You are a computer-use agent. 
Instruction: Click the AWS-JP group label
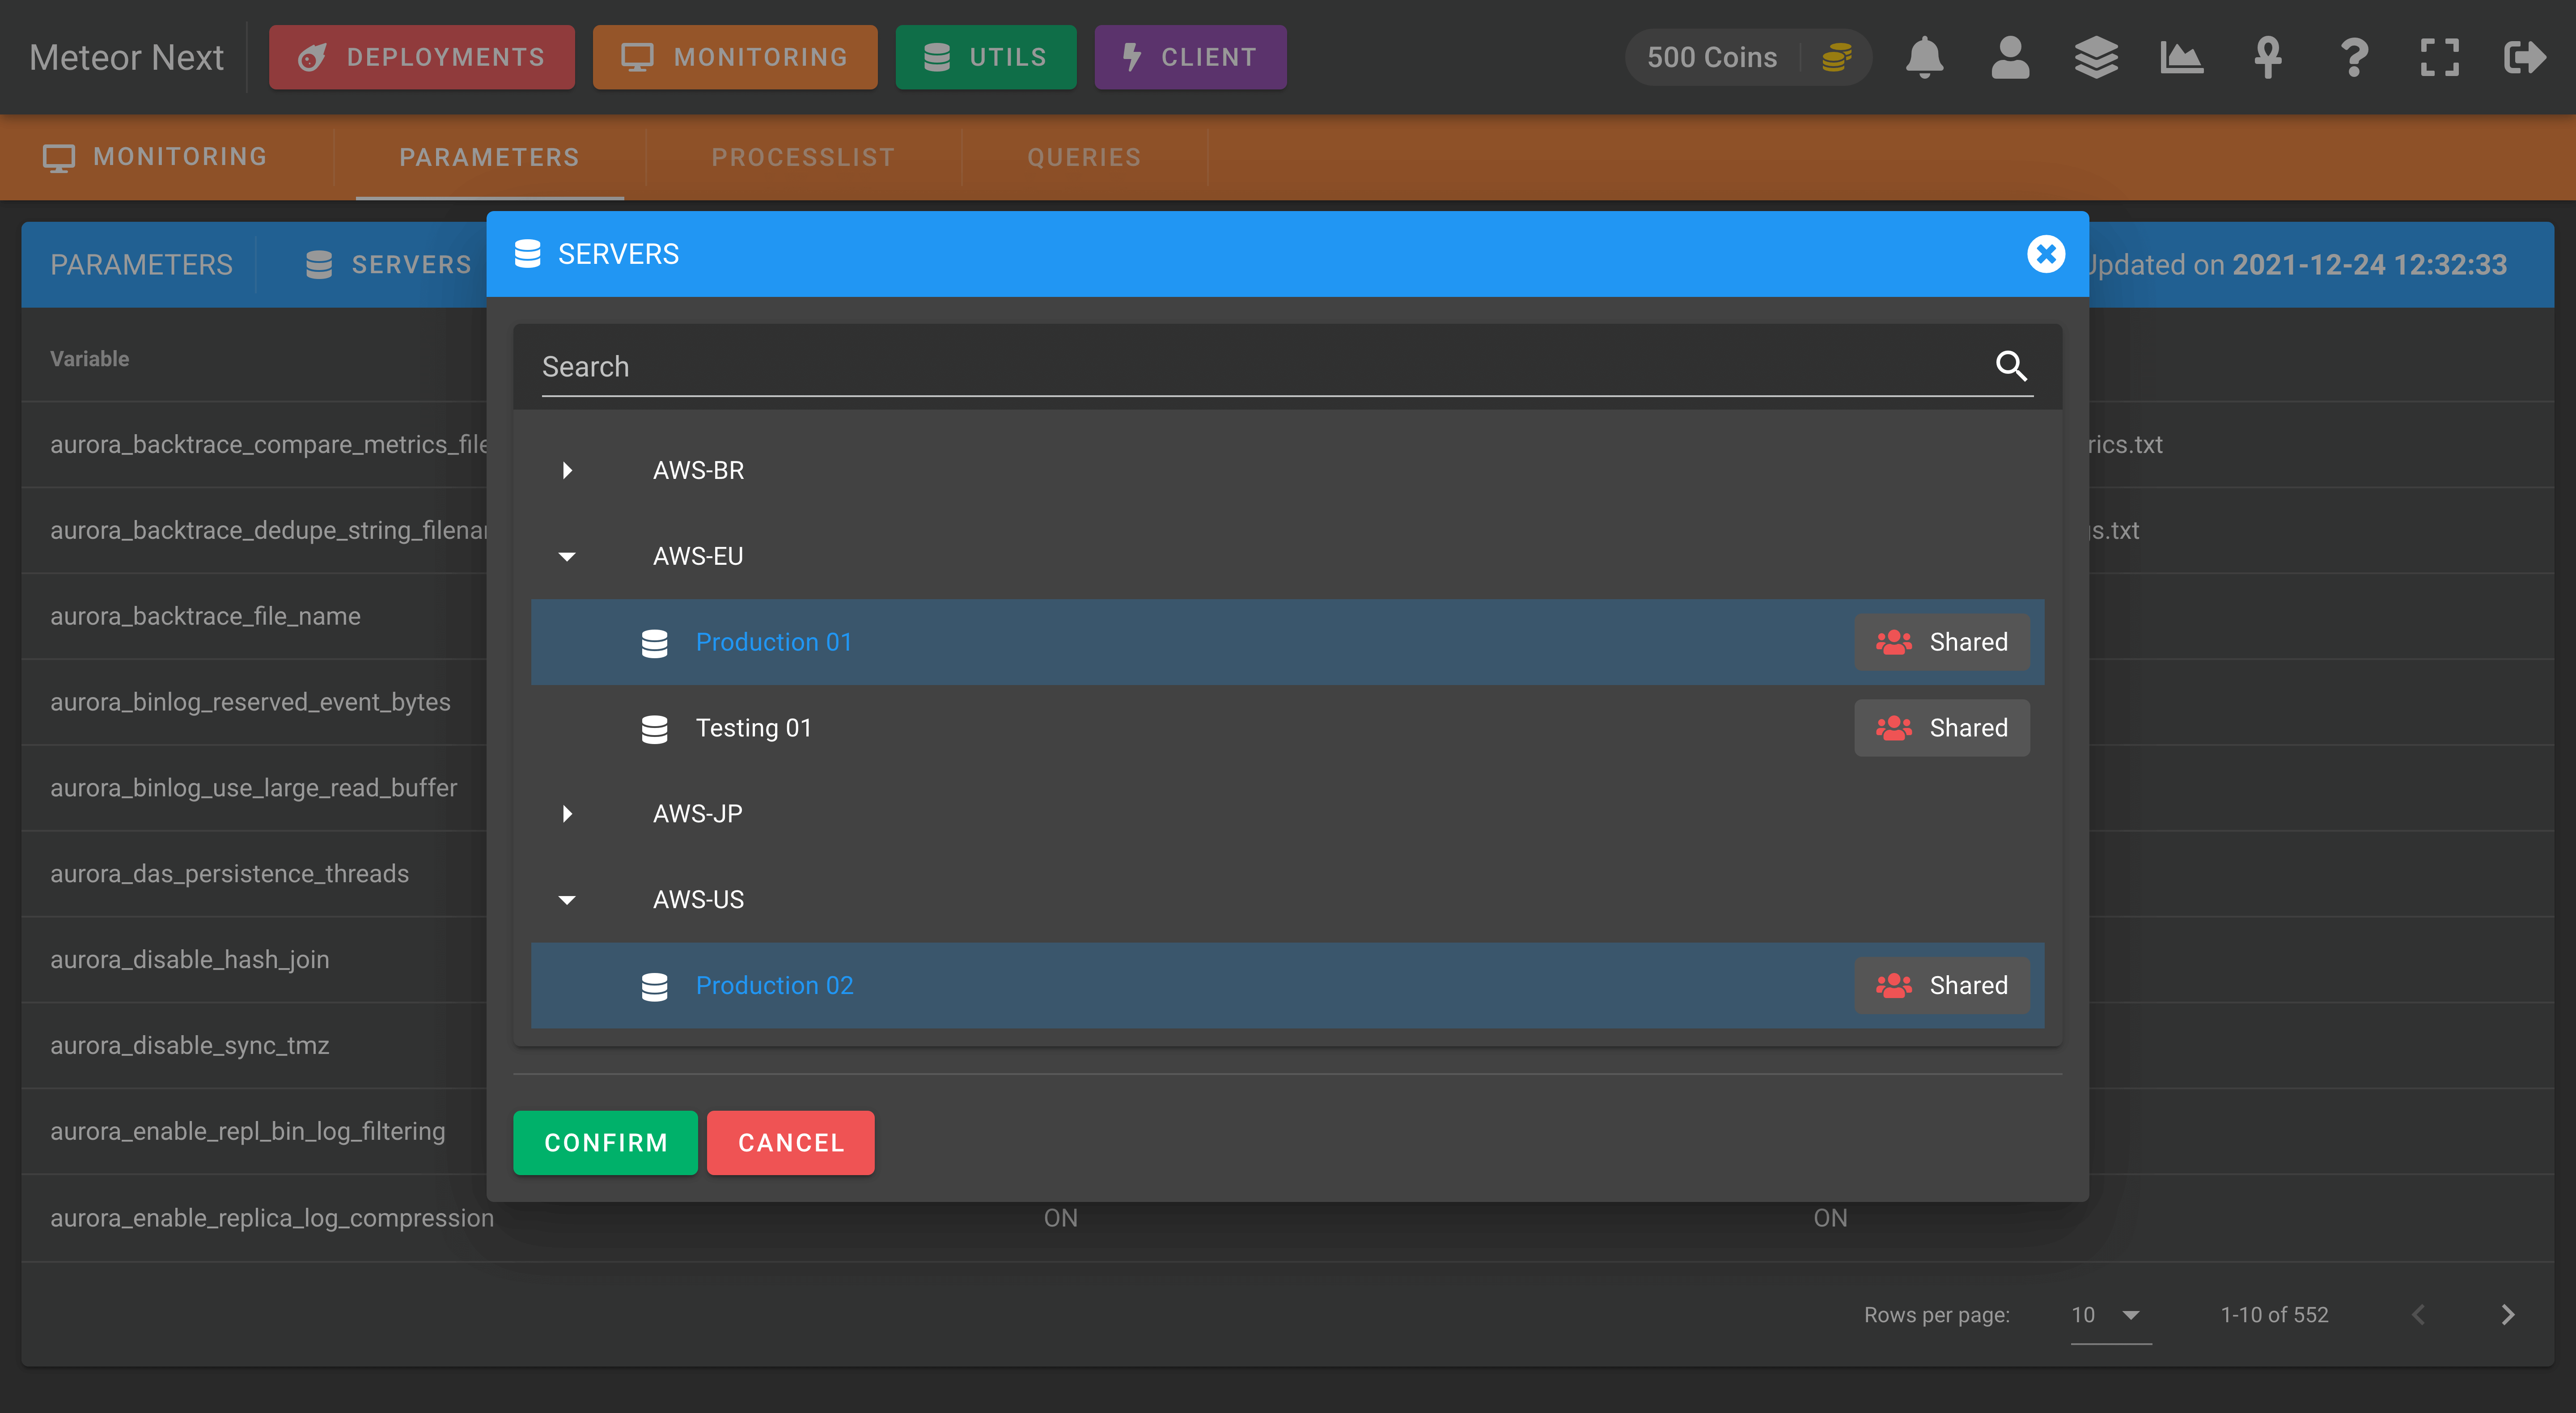[x=697, y=813]
